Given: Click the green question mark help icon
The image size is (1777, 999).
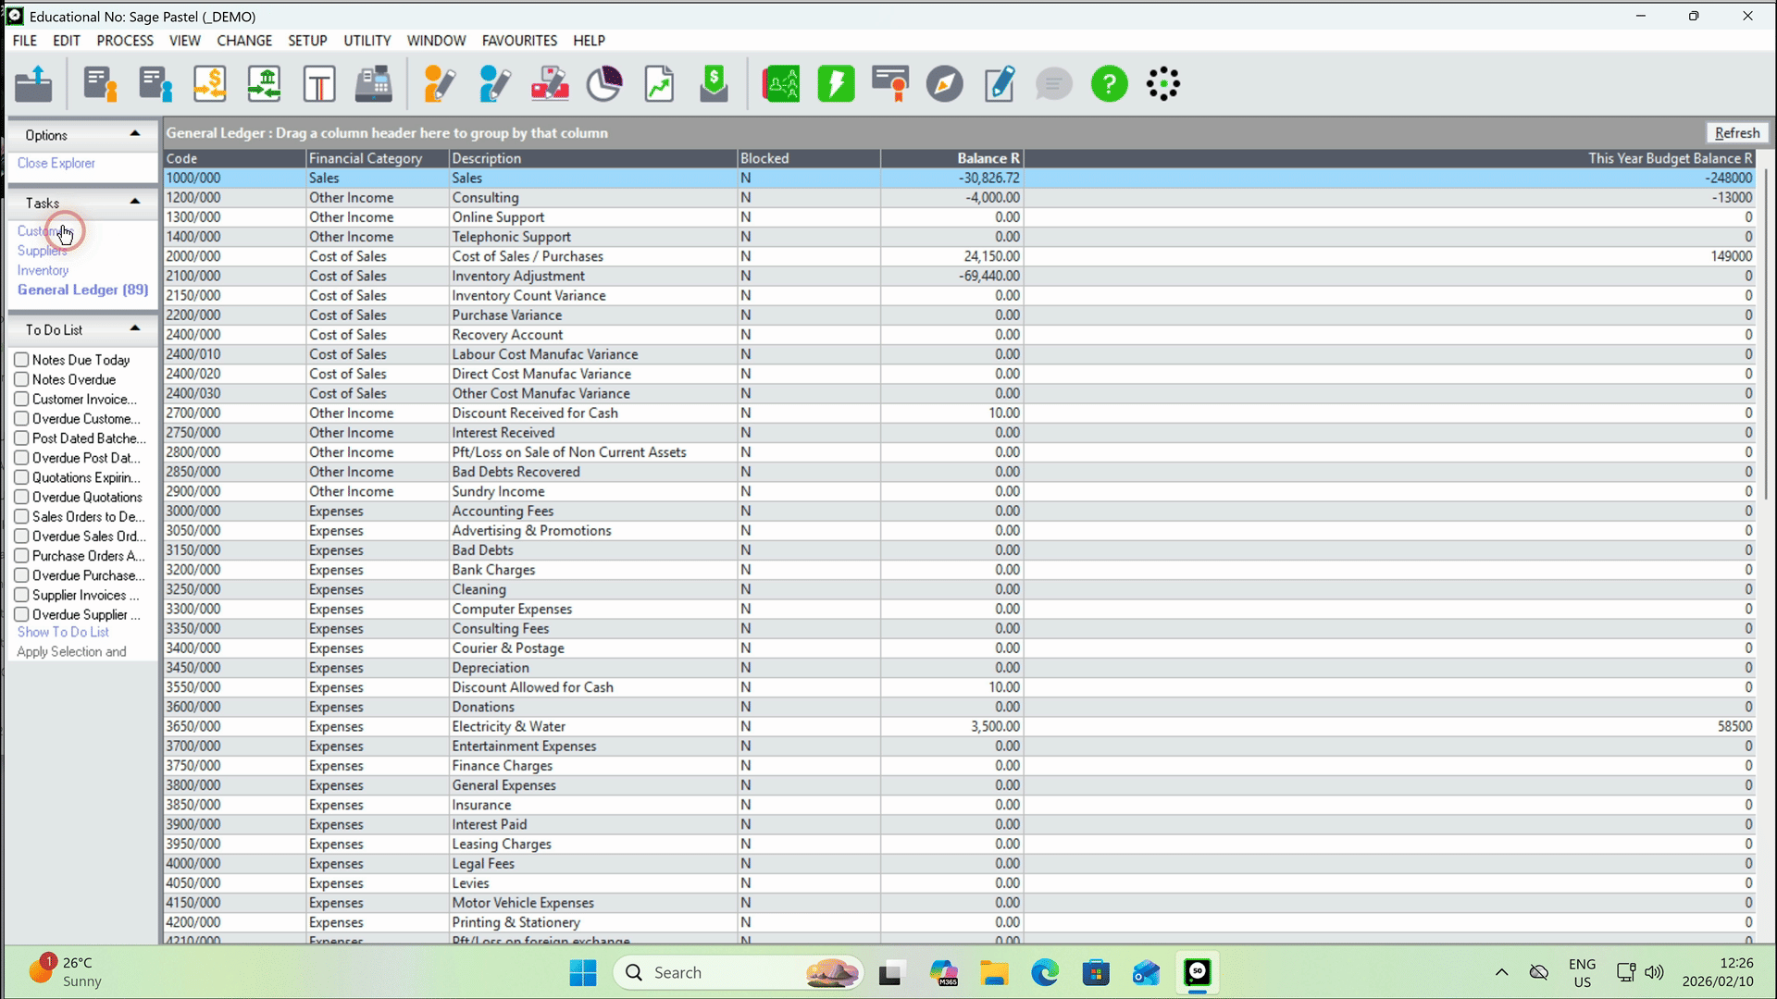Looking at the screenshot, I should click(x=1109, y=84).
